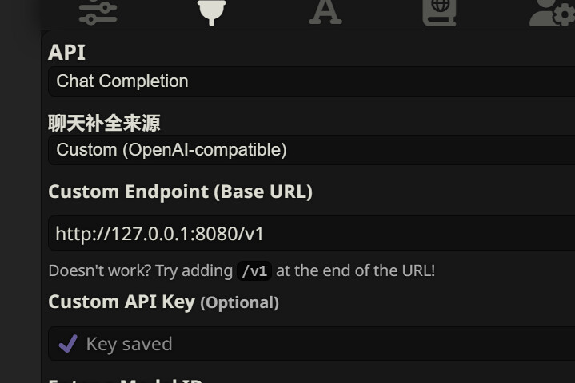
Task: Click "at the end of the URL!" text
Action: [355, 270]
